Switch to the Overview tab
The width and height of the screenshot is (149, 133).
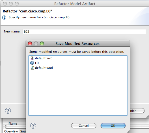pos(11,131)
